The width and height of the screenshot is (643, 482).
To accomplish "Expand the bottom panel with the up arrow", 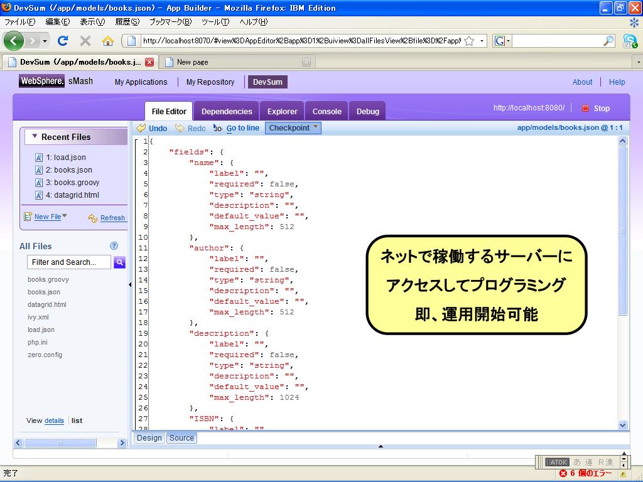I will point(381,446).
